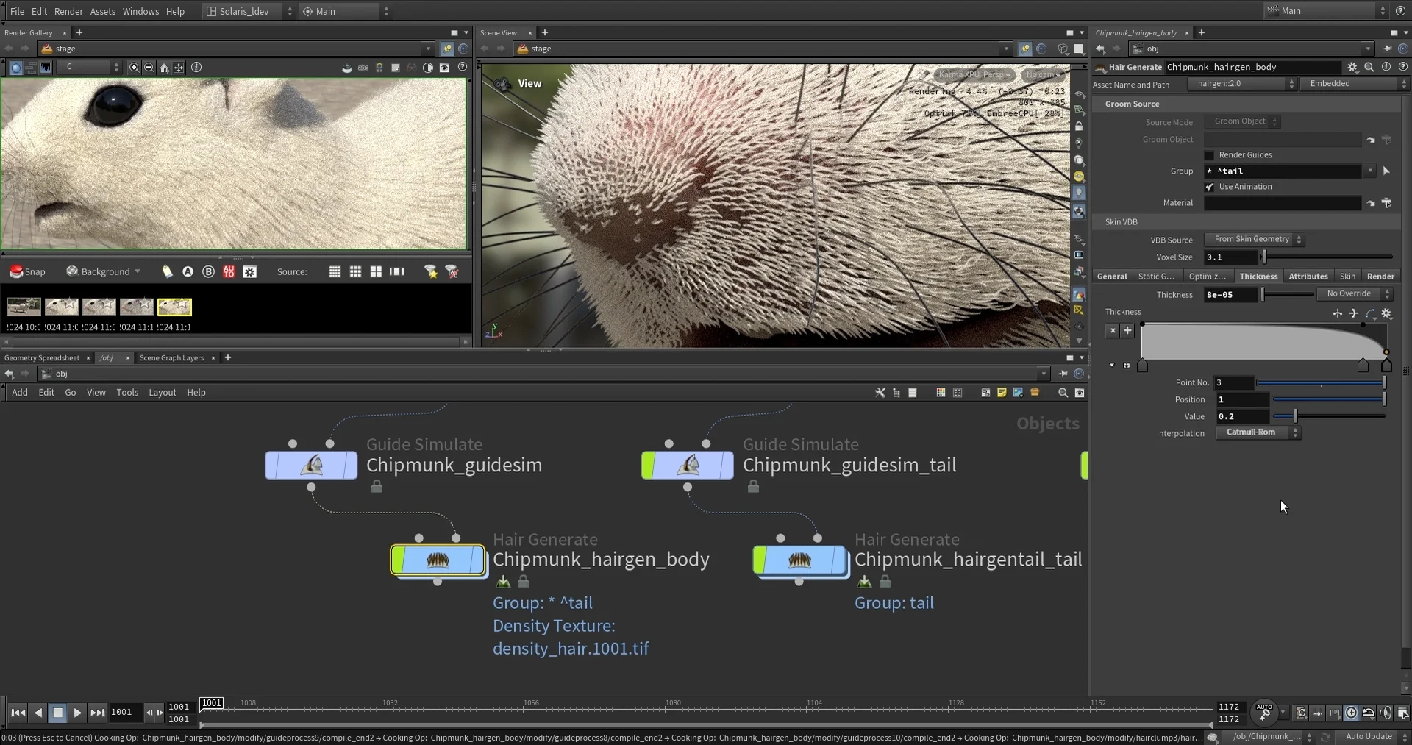Select the Snap tool in the render gallery
This screenshot has width=1412, height=745.
[26, 271]
